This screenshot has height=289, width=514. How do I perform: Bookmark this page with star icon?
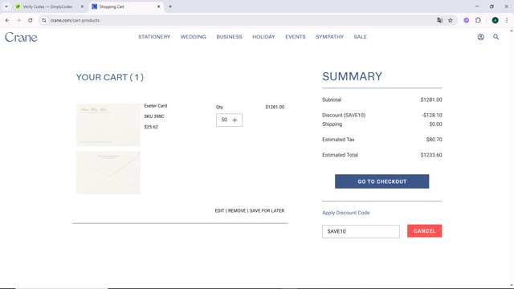[451, 20]
